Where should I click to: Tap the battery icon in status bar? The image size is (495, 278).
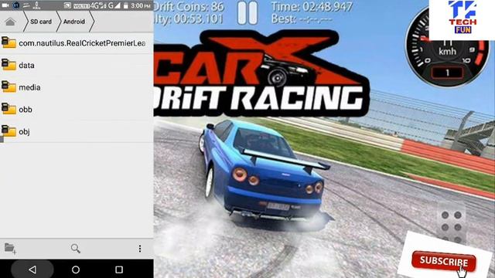pos(126,5)
